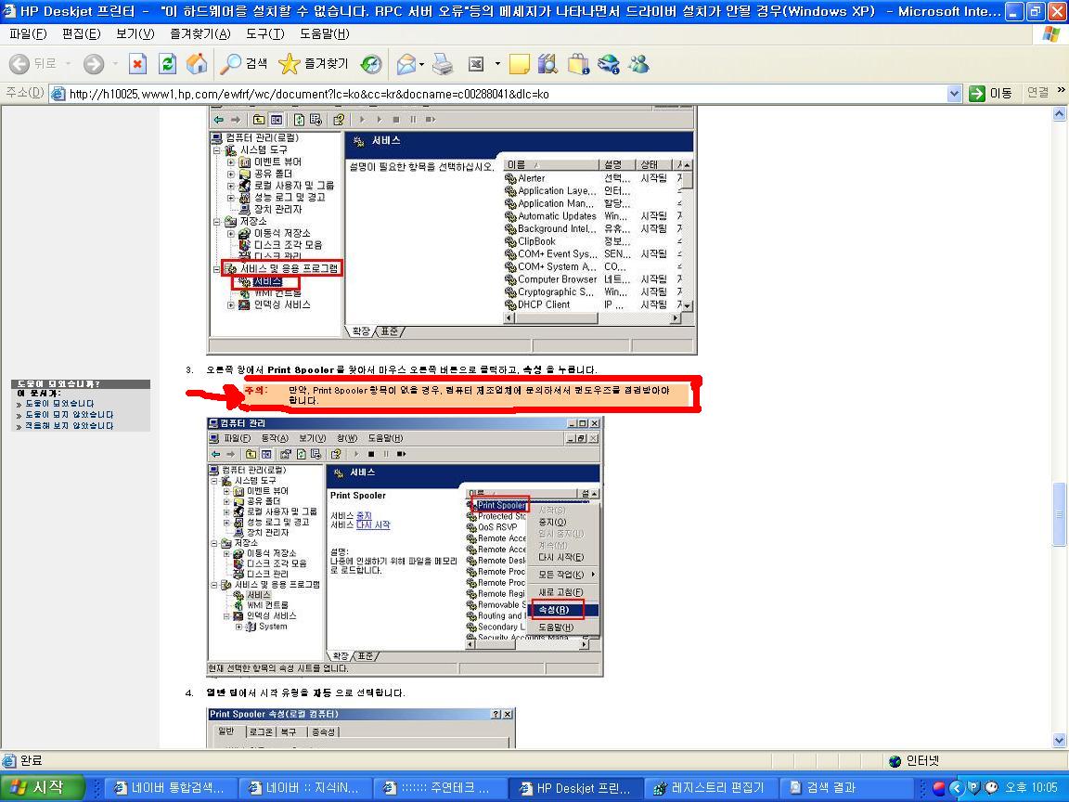1069x802 pixels.
Task: Refresh the page using the green arrows icon
Action: (x=167, y=64)
